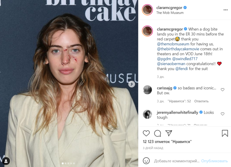
Task: Share post using paper plane icon
Action: point(169,133)
